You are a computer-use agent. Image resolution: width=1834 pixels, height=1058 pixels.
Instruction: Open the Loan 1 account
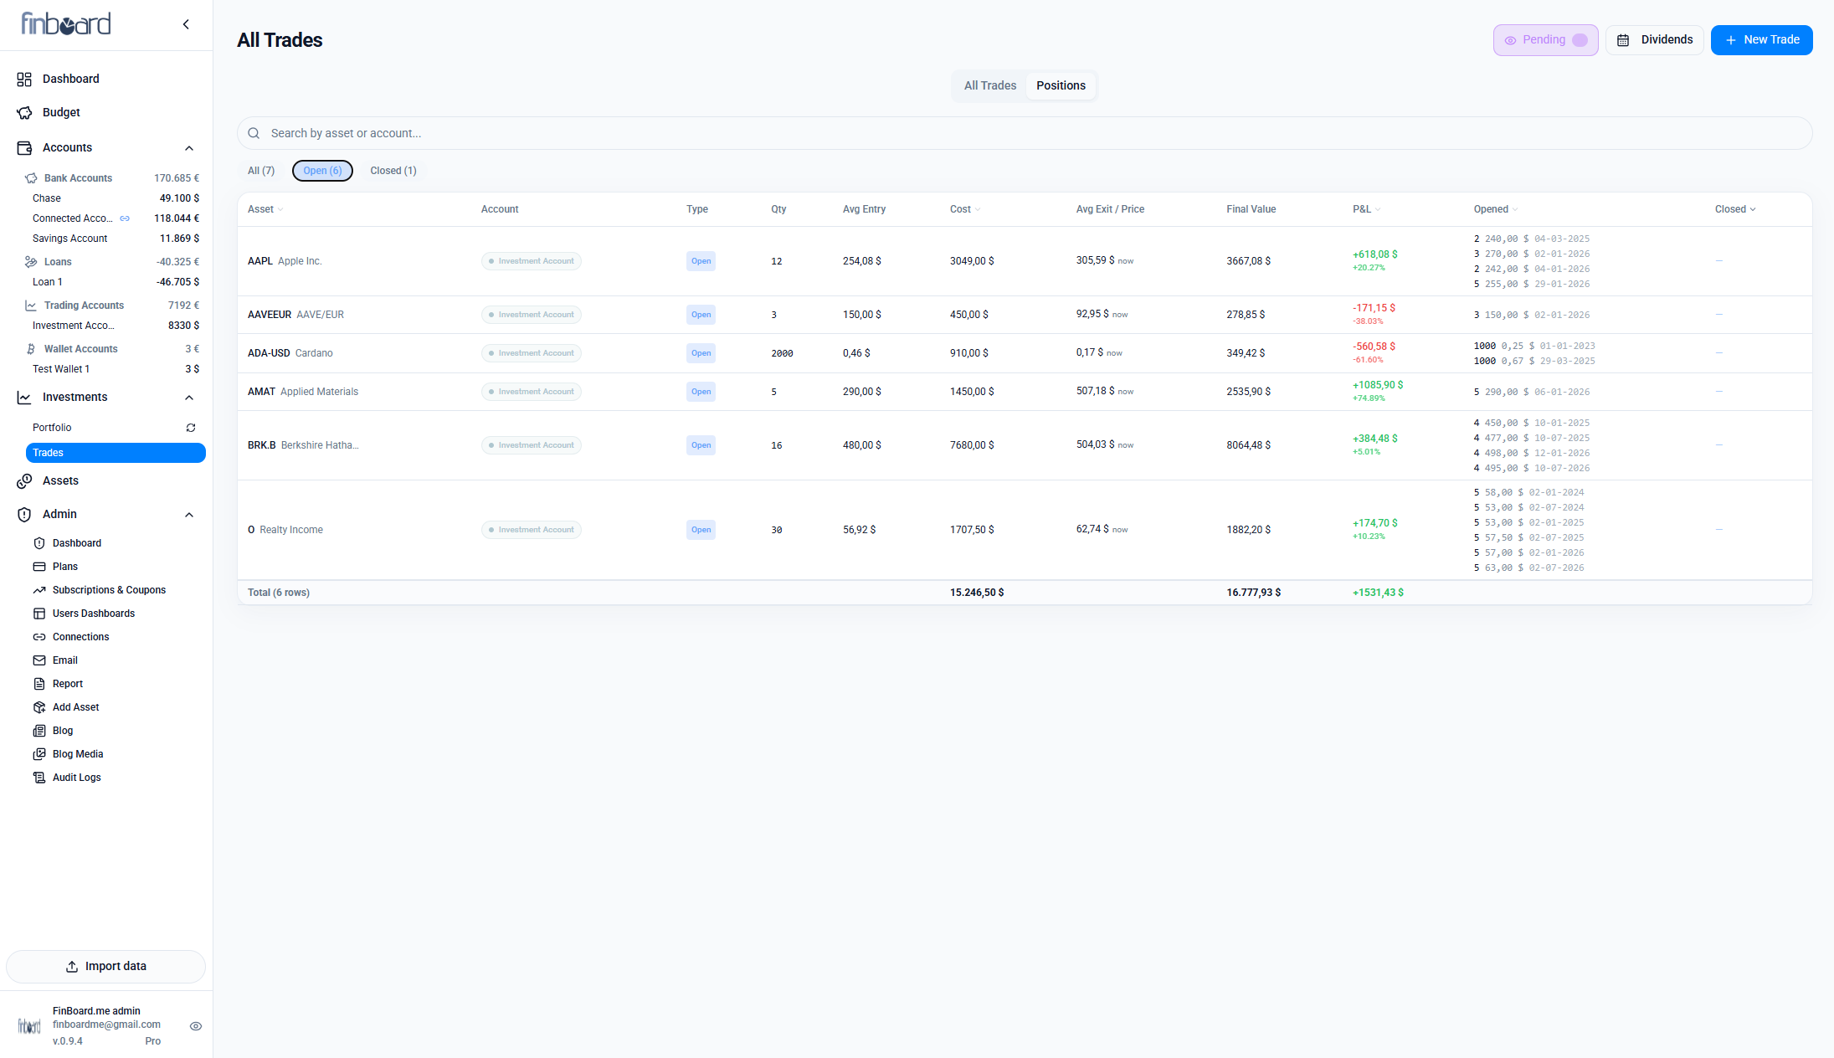pyautogui.click(x=116, y=282)
